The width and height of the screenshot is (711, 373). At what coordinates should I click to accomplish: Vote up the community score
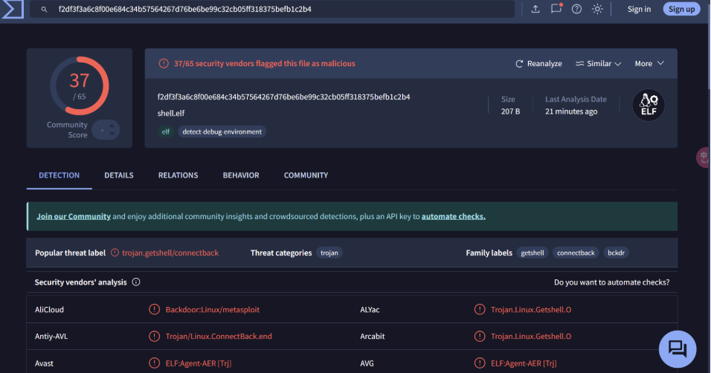(x=112, y=126)
